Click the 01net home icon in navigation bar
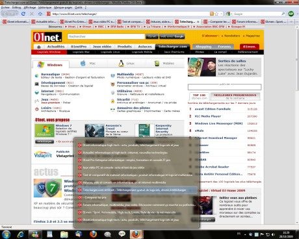 39,47
